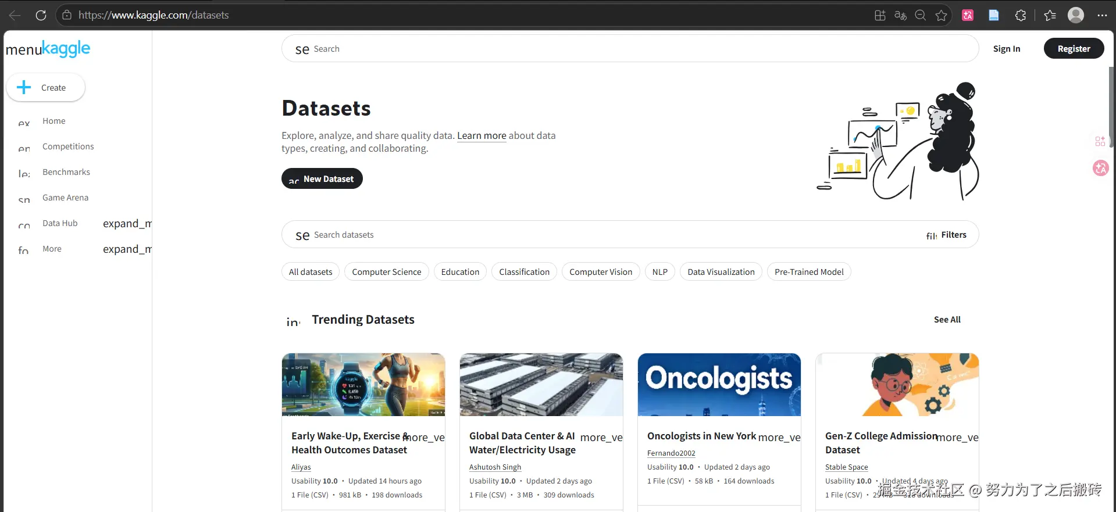The image size is (1116, 512).
Task: Expand the More section in sidebar
Action: (127, 249)
